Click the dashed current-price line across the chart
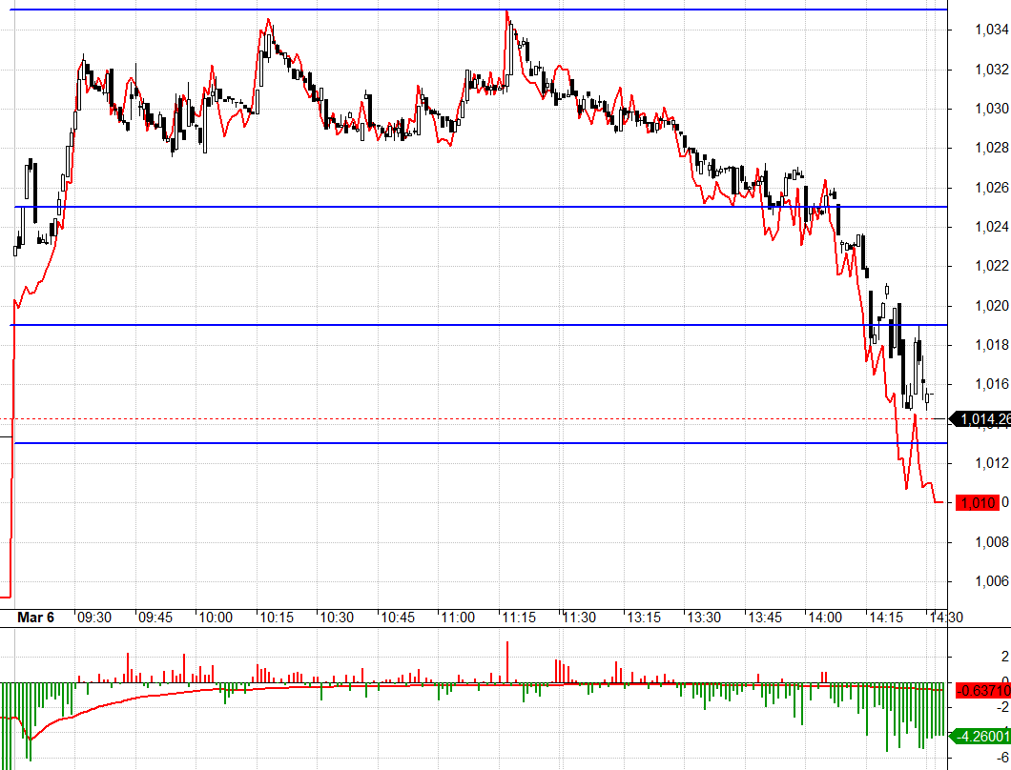The width and height of the screenshot is (1011, 770). [x=477, y=419]
